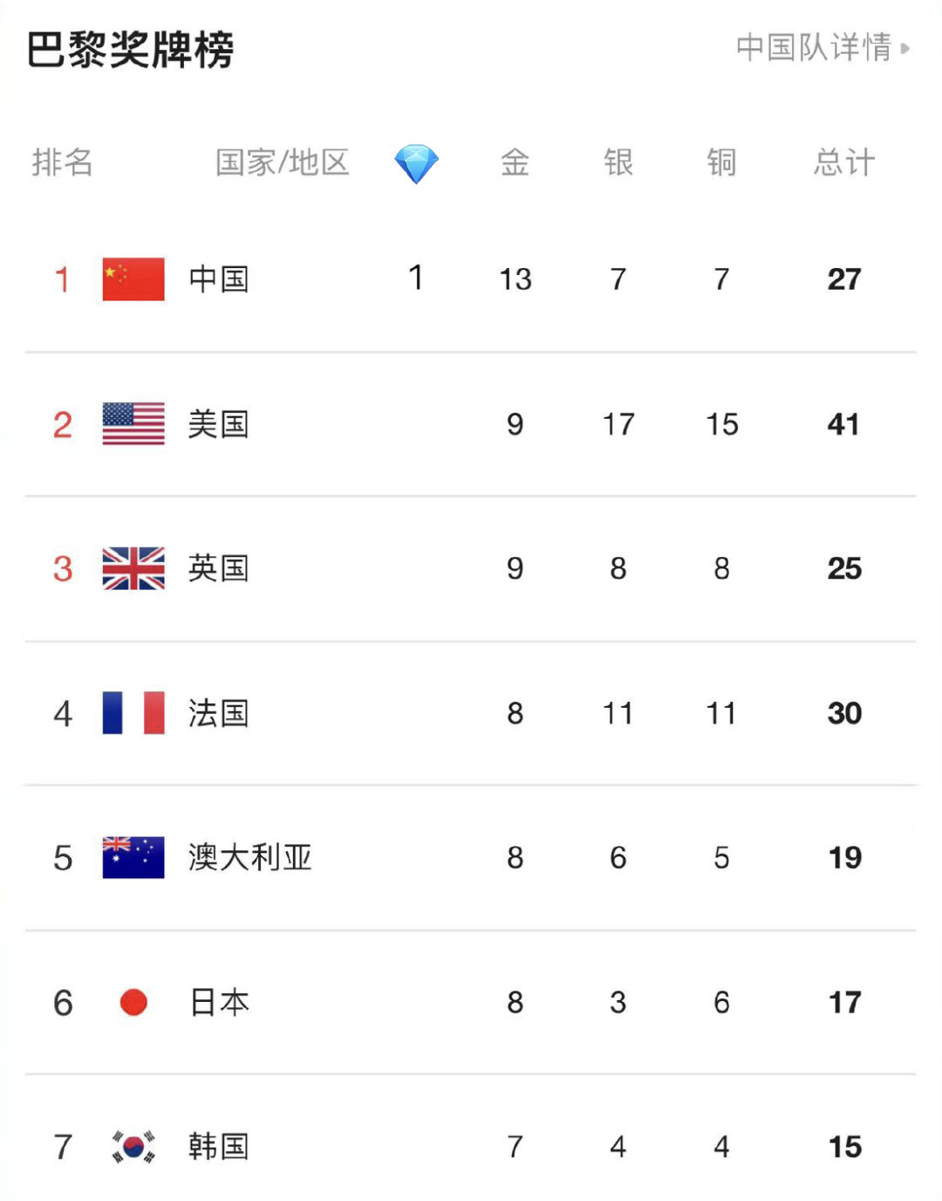This screenshot has width=942, height=1201.
Task: Select the 银 column header
Action: click(618, 162)
